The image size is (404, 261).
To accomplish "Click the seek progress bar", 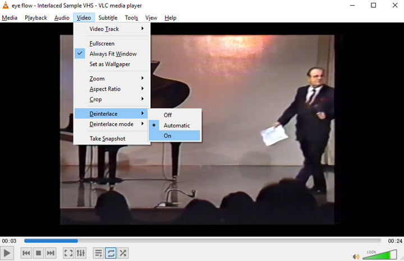I will coord(203,241).
